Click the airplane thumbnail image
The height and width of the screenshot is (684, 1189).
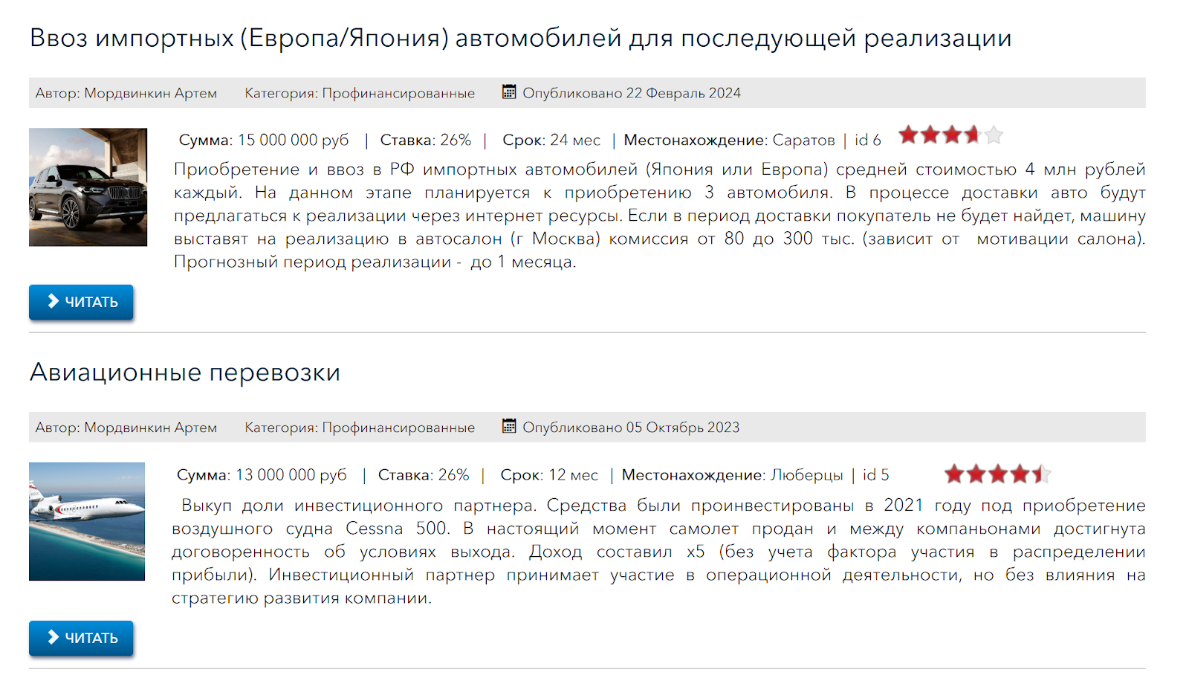[x=87, y=521]
